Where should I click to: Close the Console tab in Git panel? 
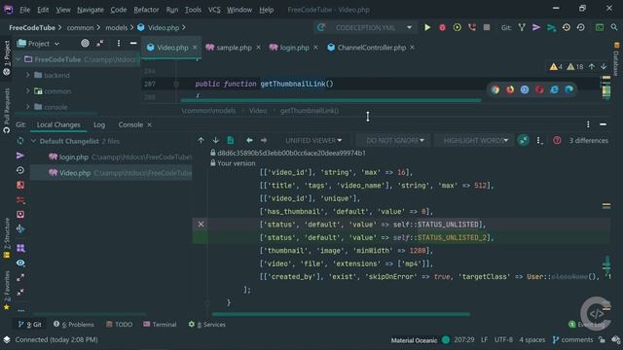click(149, 124)
